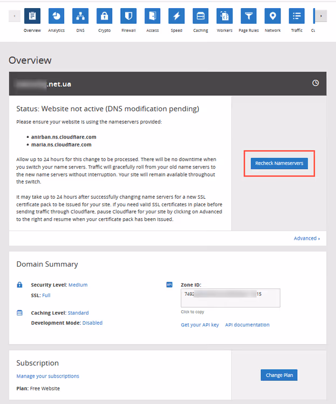336x404 pixels.
Task: Open the Crypto padlock icon
Action: pyautogui.click(x=104, y=16)
